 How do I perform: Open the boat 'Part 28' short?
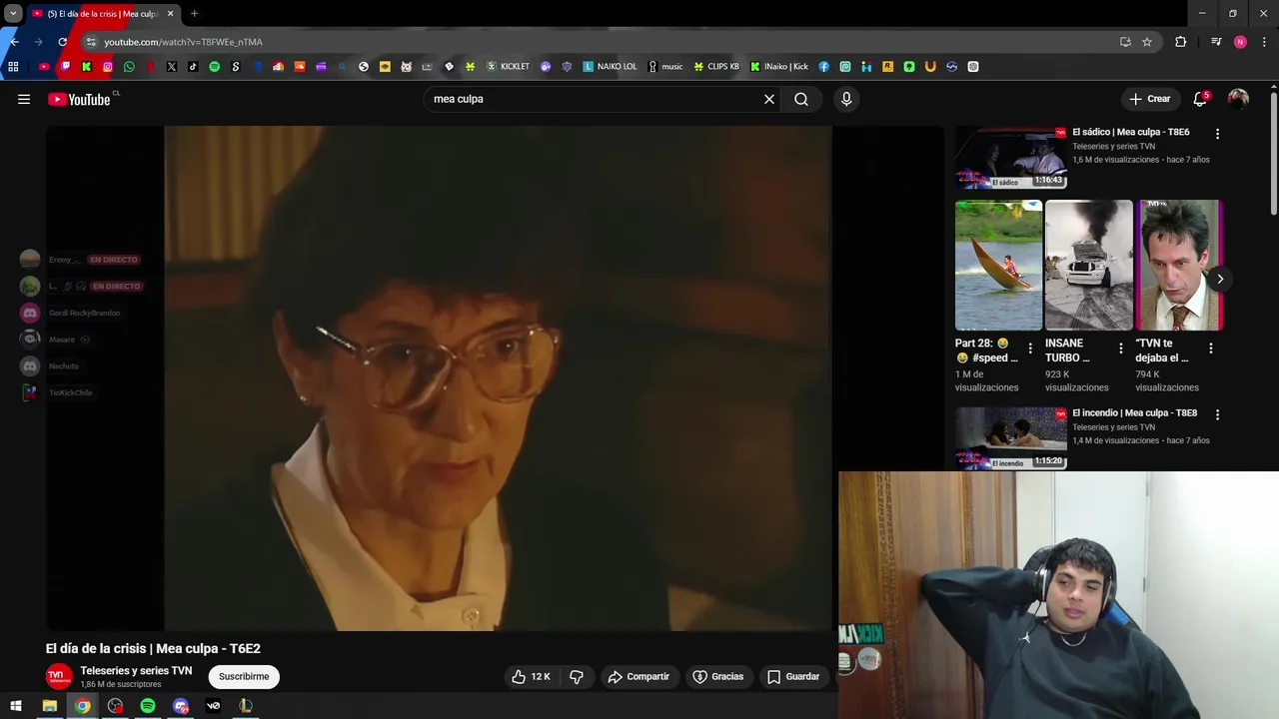pos(998,265)
